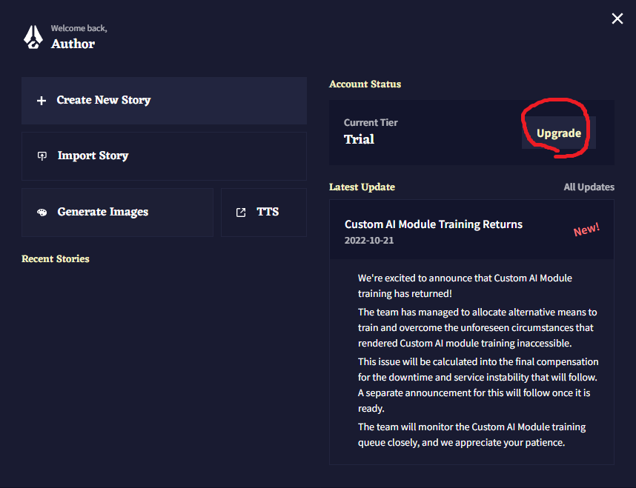Click the external link icon beside TTS
Screen dimensions: 636x488
pyautogui.click(x=241, y=213)
